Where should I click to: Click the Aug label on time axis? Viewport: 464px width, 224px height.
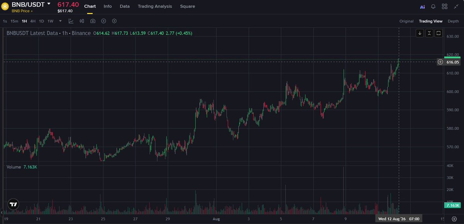tap(216, 219)
